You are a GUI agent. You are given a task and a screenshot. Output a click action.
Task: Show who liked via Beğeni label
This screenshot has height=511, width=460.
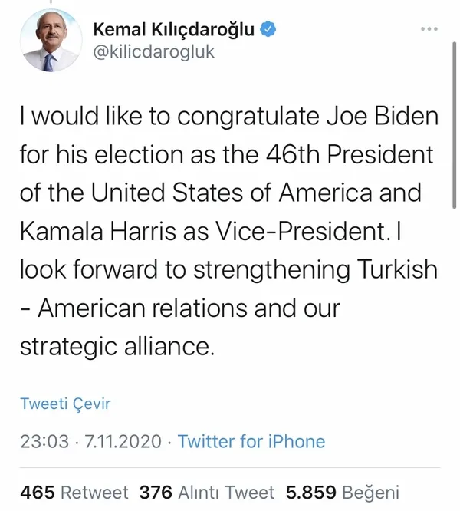point(371,492)
